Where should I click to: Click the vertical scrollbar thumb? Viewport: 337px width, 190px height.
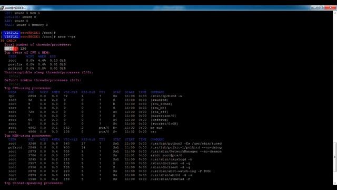pos(335,157)
